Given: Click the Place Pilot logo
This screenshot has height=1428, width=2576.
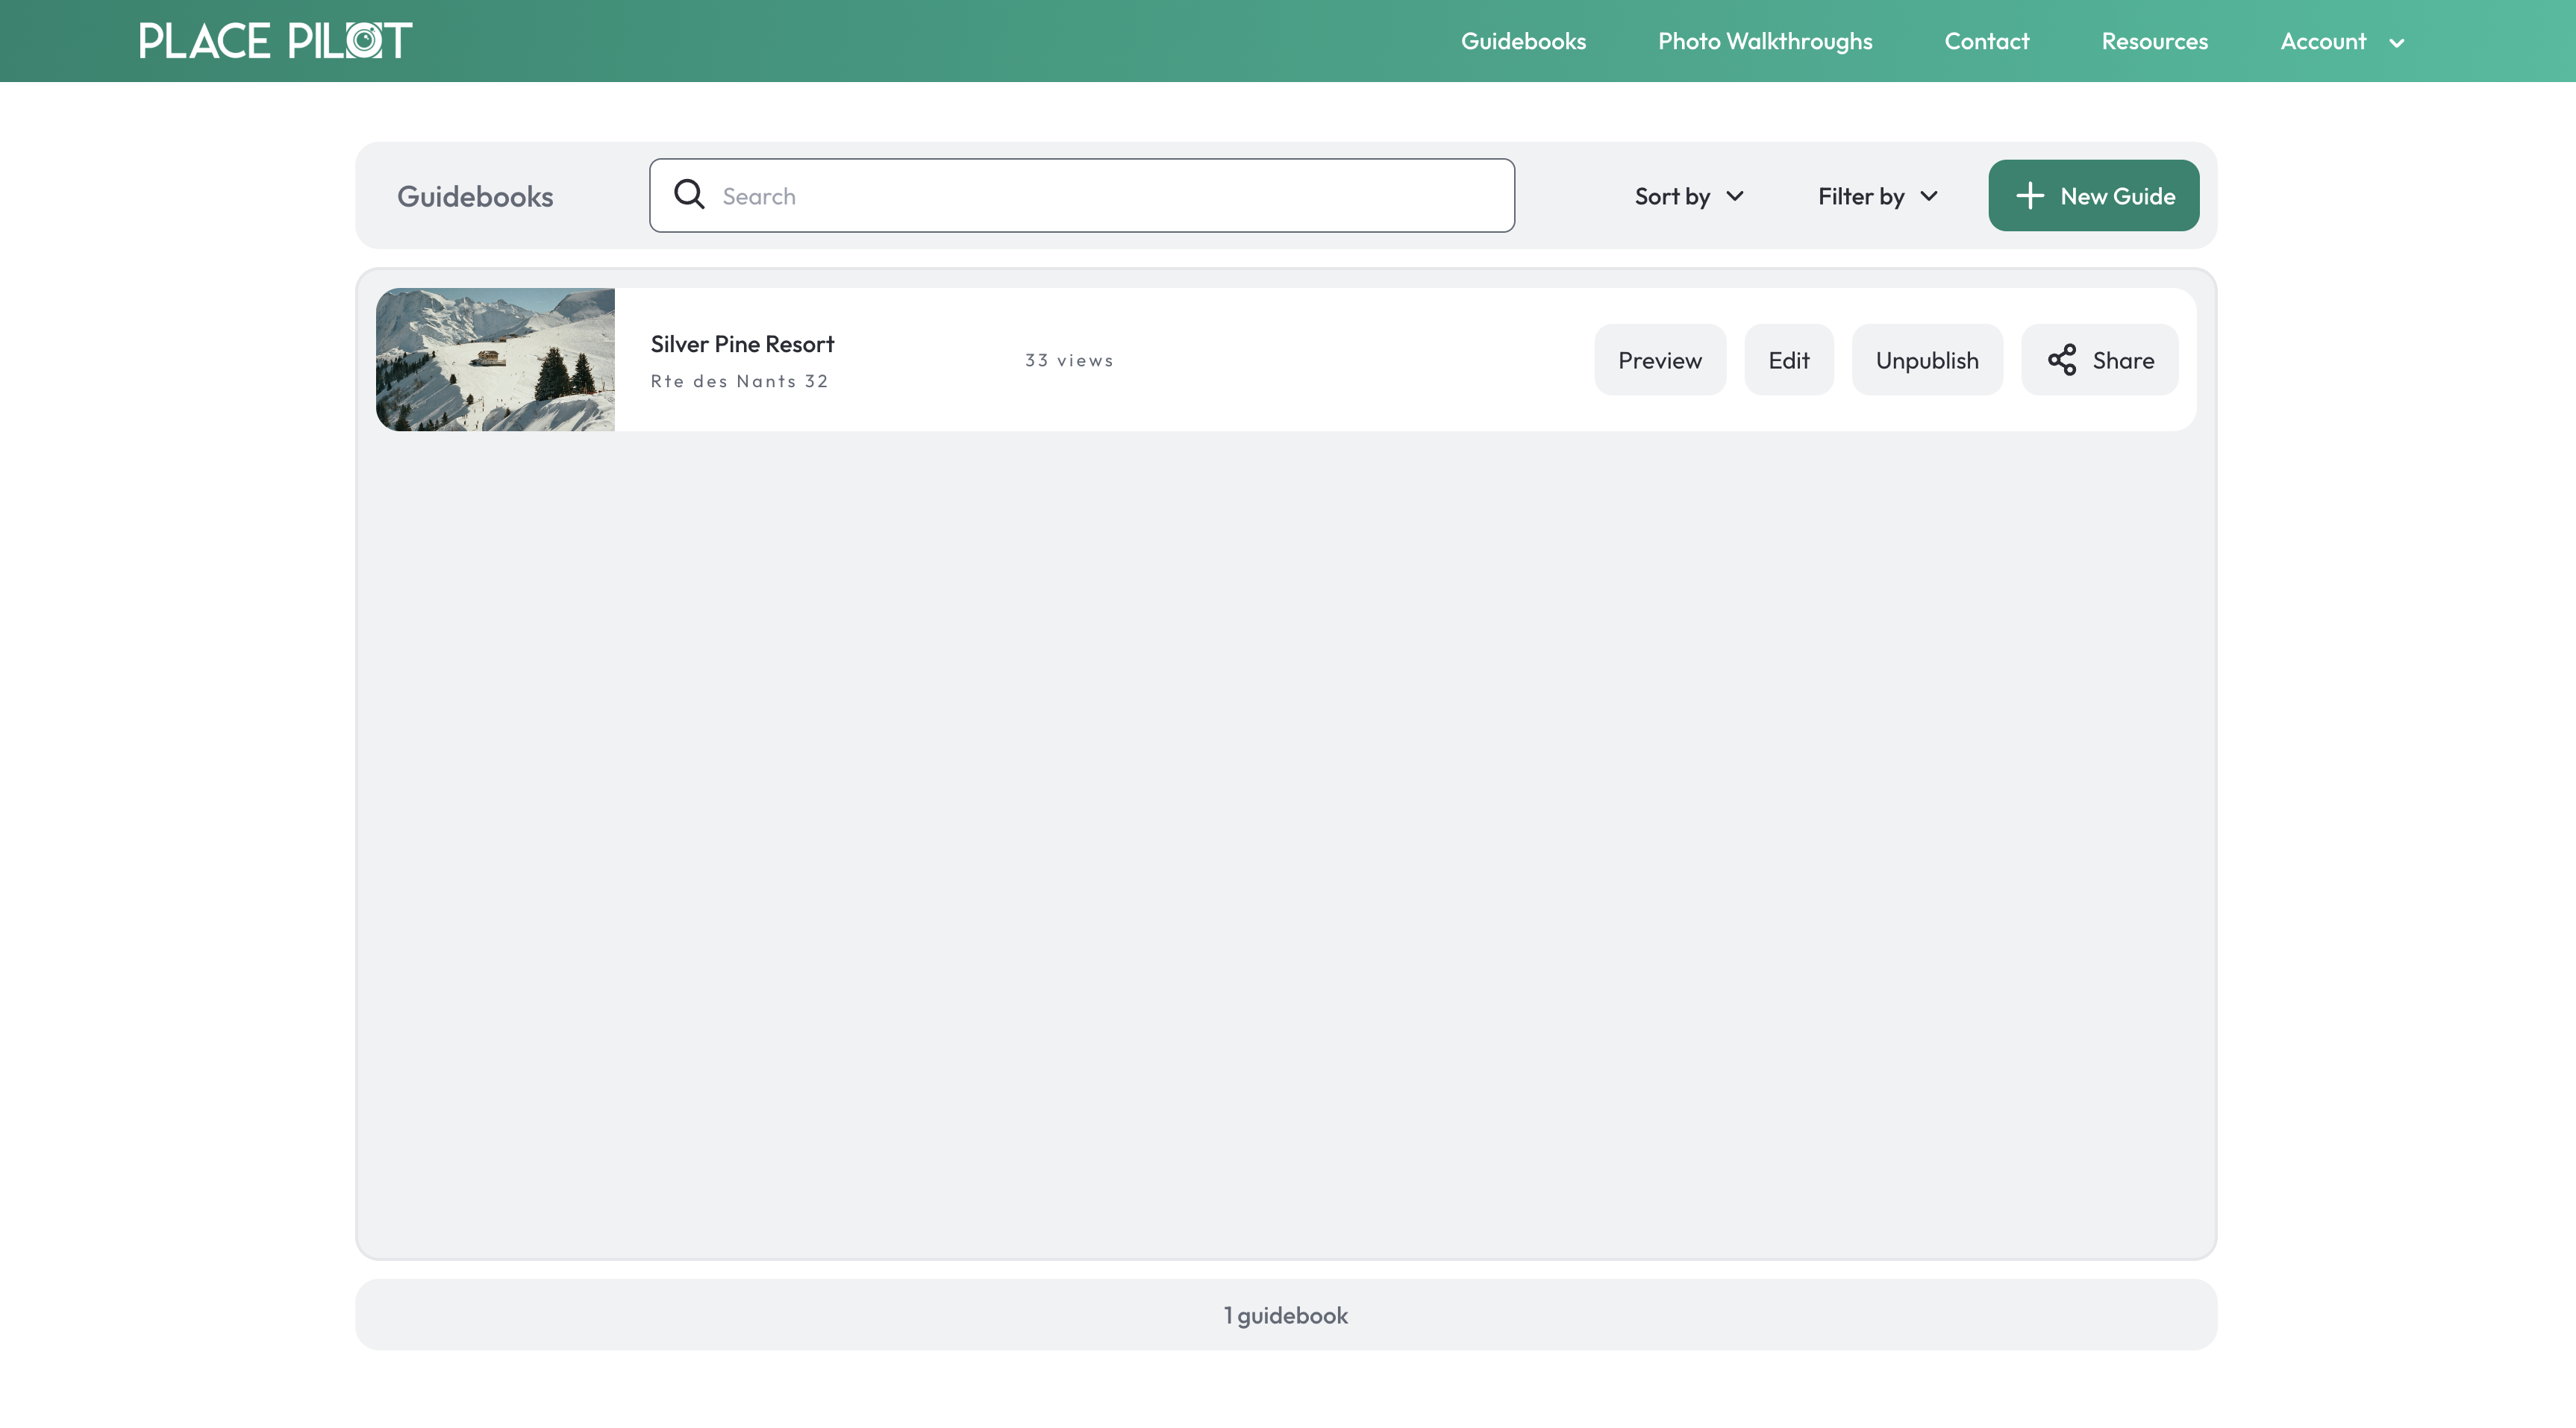Looking at the screenshot, I should 275,40.
